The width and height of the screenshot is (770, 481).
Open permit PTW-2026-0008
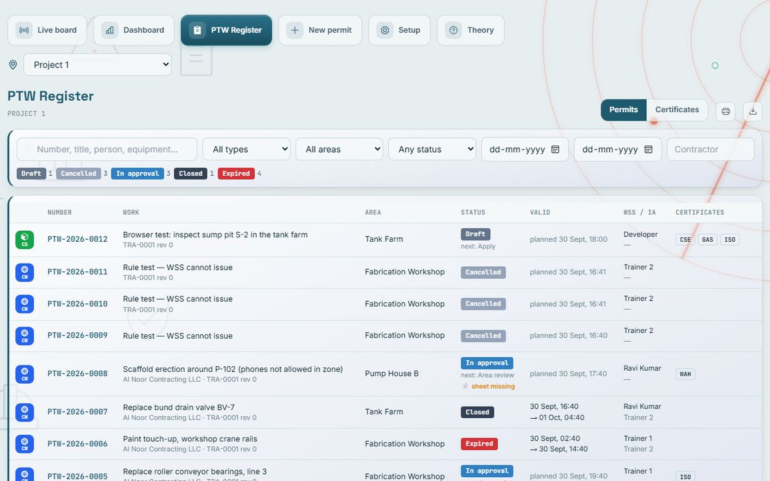(x=78, y=374)
